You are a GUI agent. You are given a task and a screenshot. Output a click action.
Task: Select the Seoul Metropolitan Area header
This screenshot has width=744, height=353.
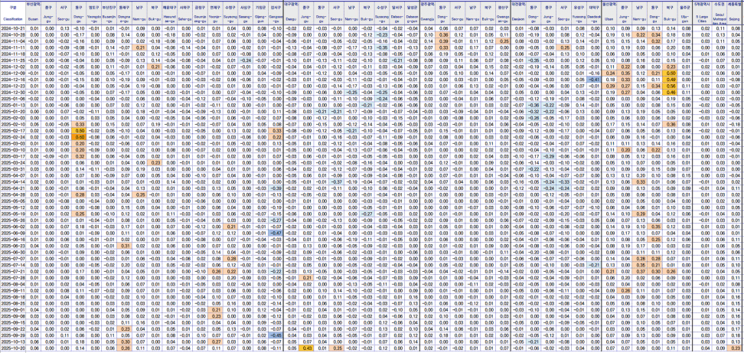[x=719, y=15]
